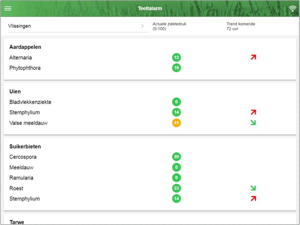Click the Uien Stemphylium value 14 badge
The height and width of the screenshot is (225, 300).
tap(177, 112)
